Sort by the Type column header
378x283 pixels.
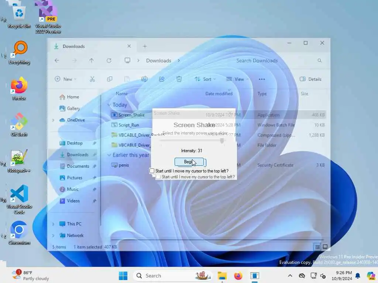tap(262, 94)
